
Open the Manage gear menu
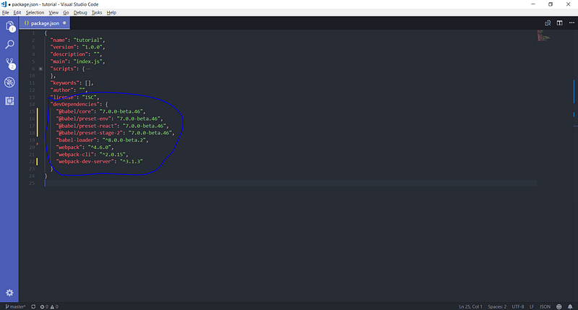click(9, 293)
